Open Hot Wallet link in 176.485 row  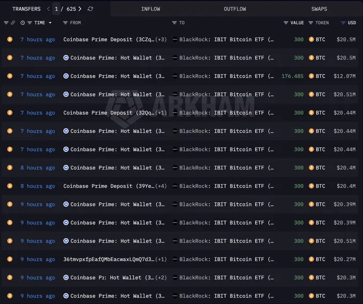117,76
